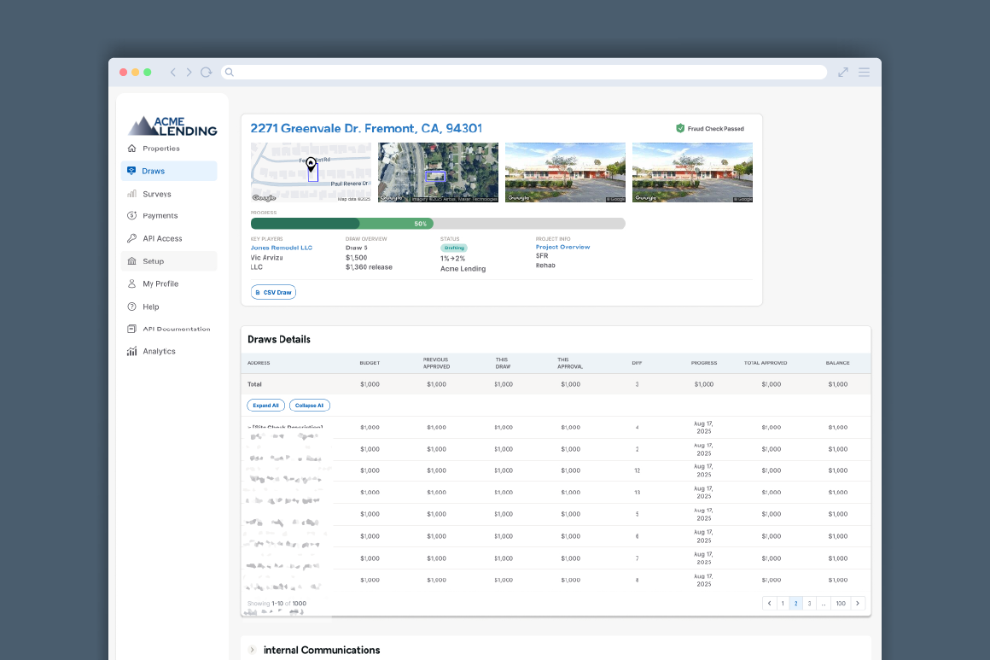Click the Balance column header

click(837, 363)
